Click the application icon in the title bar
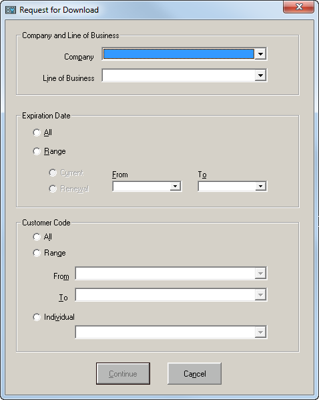The image size is (319, 400). (11, 10)
